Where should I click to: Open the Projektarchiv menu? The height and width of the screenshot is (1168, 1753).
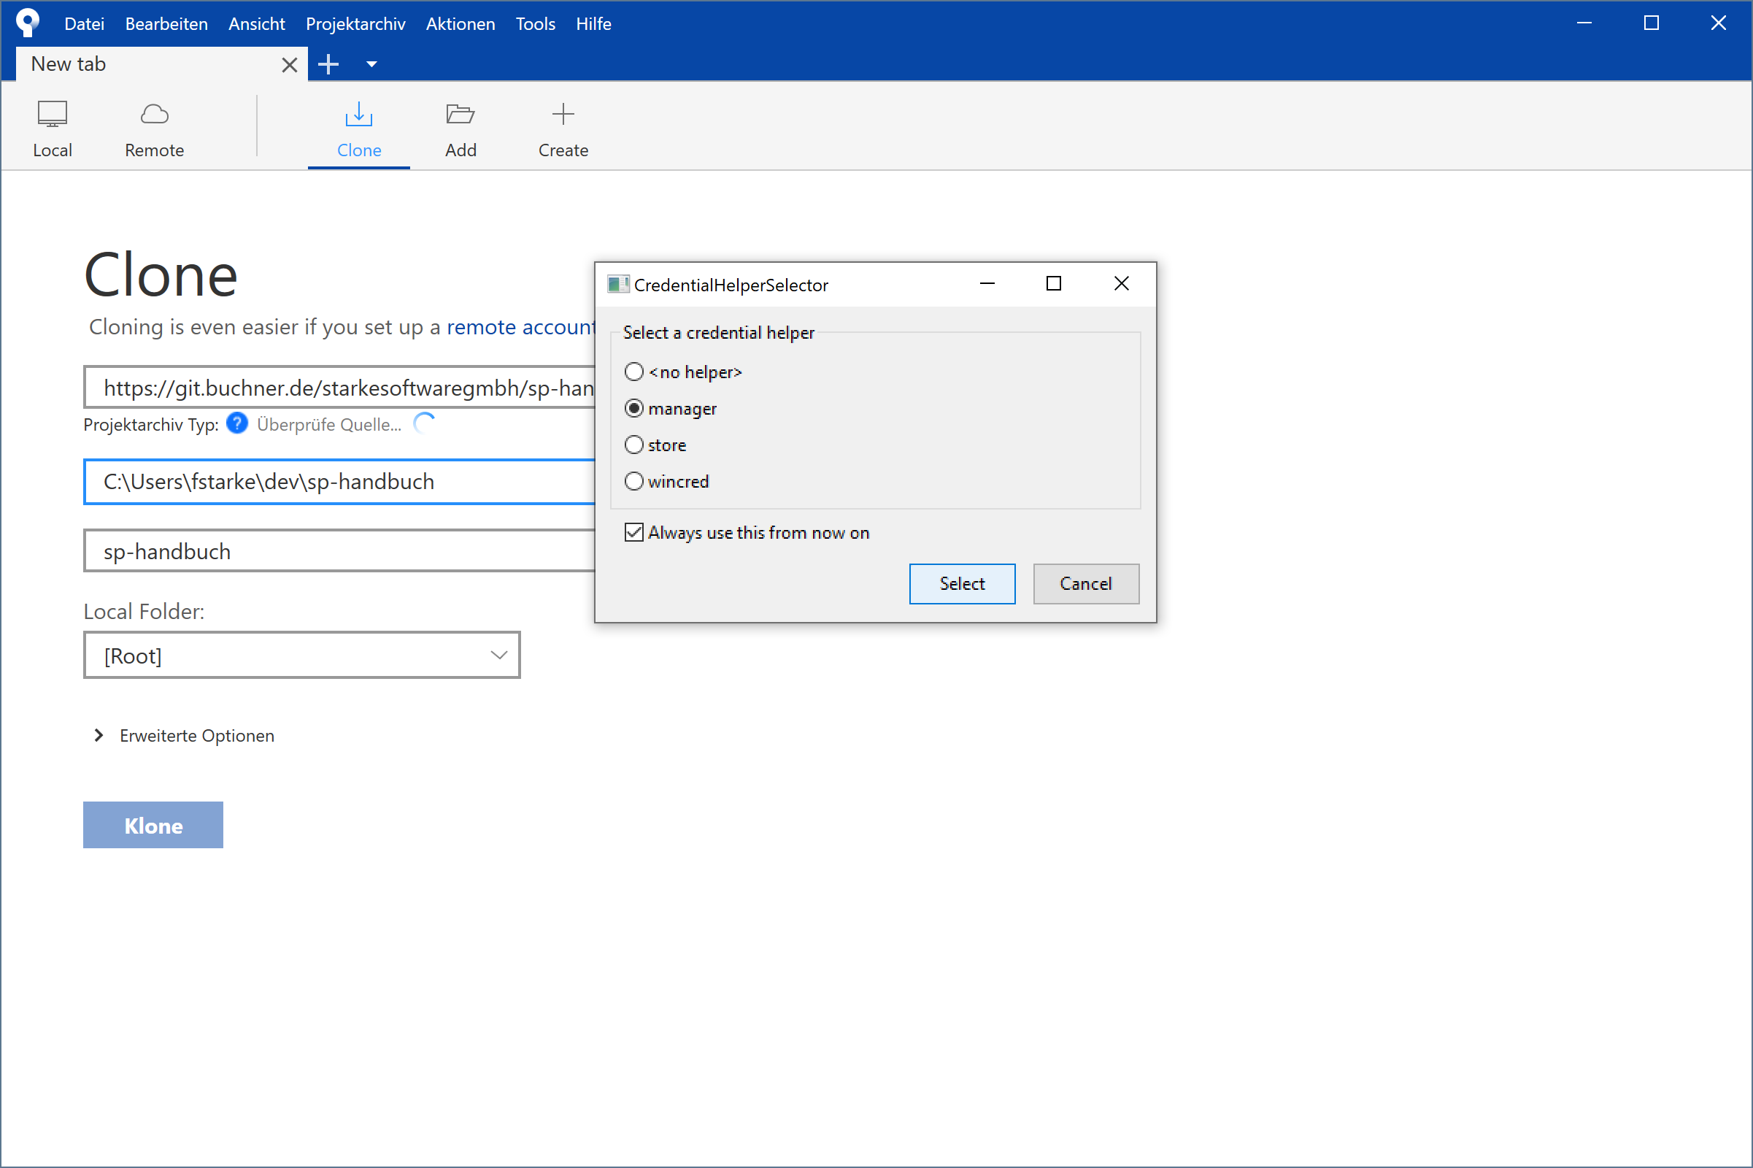355,24
